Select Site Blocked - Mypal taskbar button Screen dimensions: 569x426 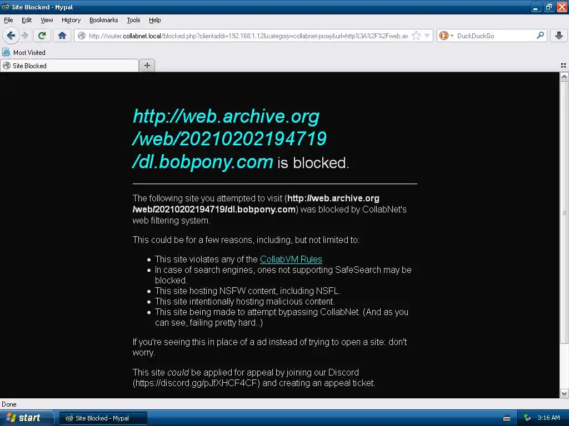tap(103, 418)
